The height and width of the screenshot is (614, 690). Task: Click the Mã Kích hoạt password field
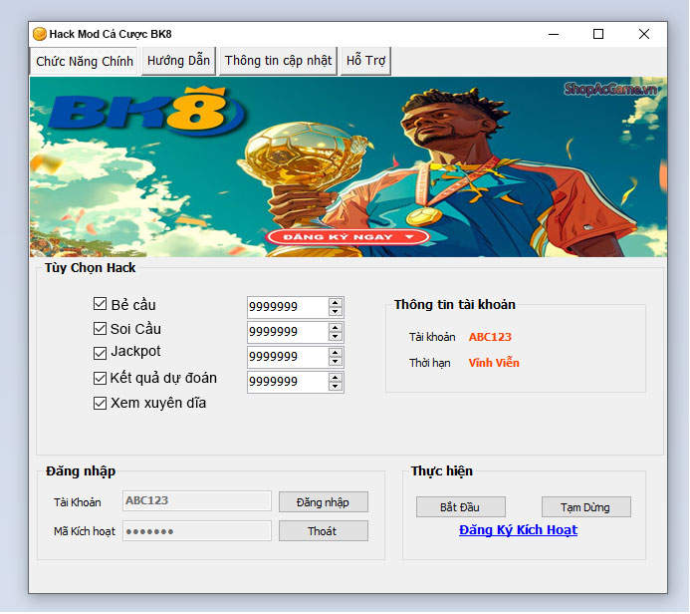pos(197,531)
